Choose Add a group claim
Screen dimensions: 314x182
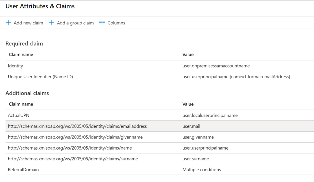pyautogui.click(x=75, y=23)
